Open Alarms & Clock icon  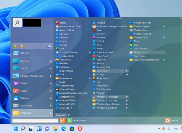tap(57, 30)
